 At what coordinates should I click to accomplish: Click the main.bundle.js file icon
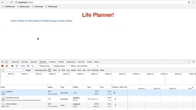tap(3, 105)
